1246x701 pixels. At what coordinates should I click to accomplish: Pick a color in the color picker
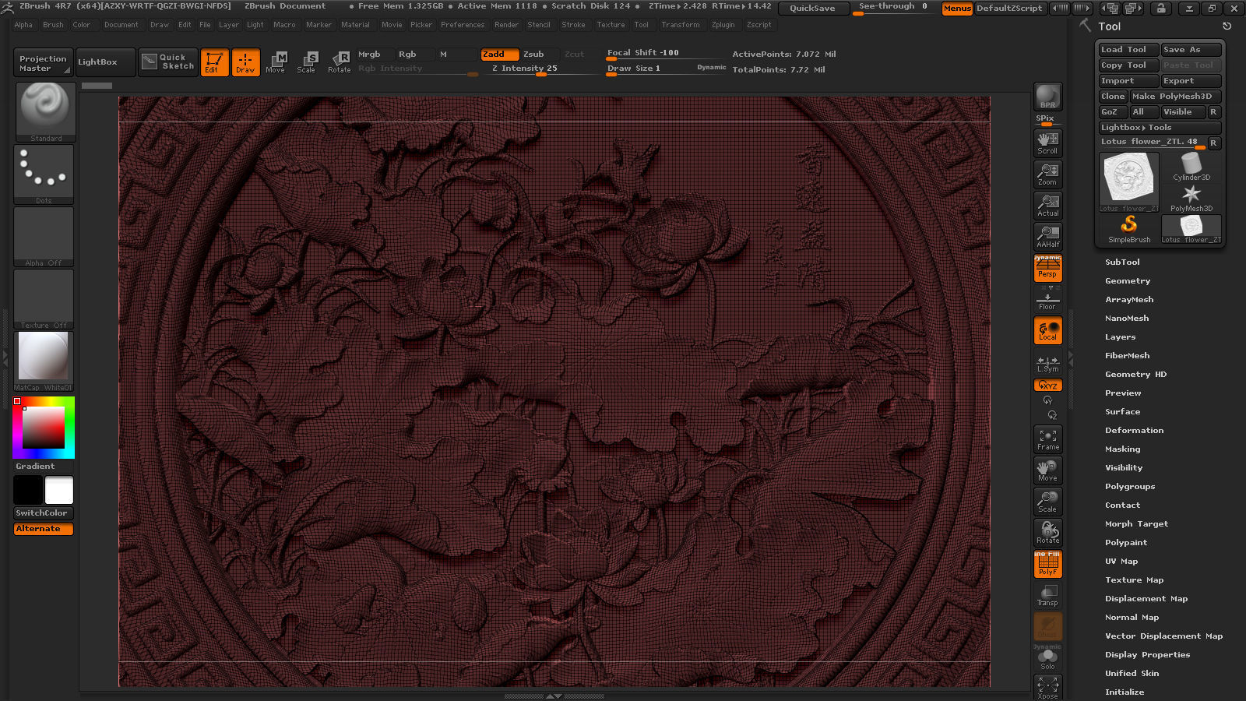click(x=44, y=428)
